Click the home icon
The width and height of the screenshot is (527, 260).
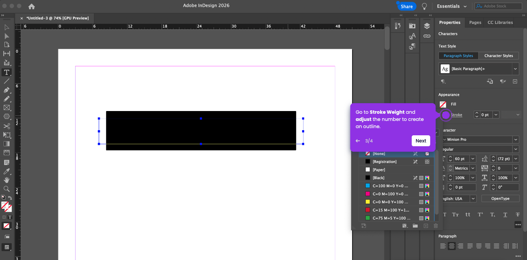click(x=31, y=6)
